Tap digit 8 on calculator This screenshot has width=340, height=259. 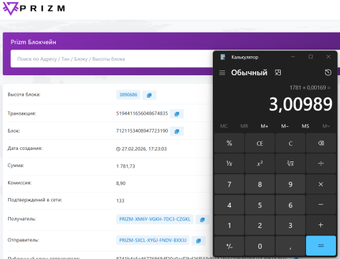[x=260, y=184]
